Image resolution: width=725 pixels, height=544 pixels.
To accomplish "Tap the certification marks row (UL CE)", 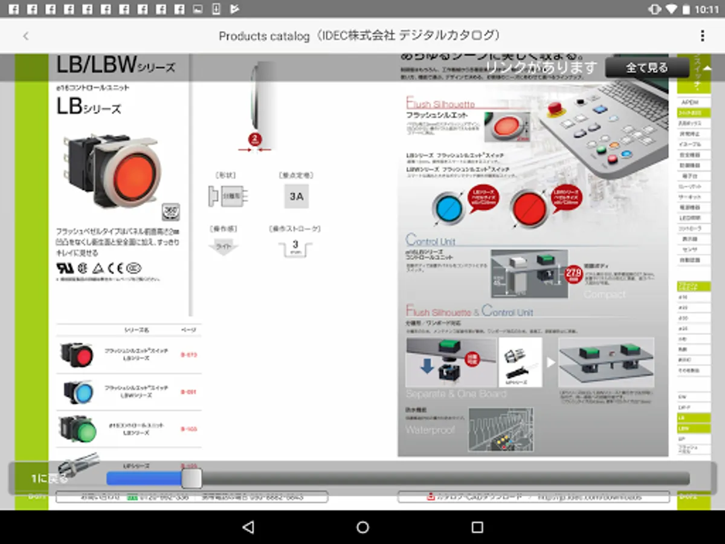I will pos(100,268).
